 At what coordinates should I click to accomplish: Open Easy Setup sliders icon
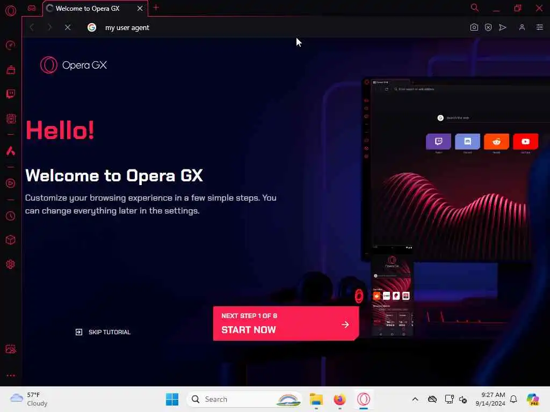click(539, 27)
